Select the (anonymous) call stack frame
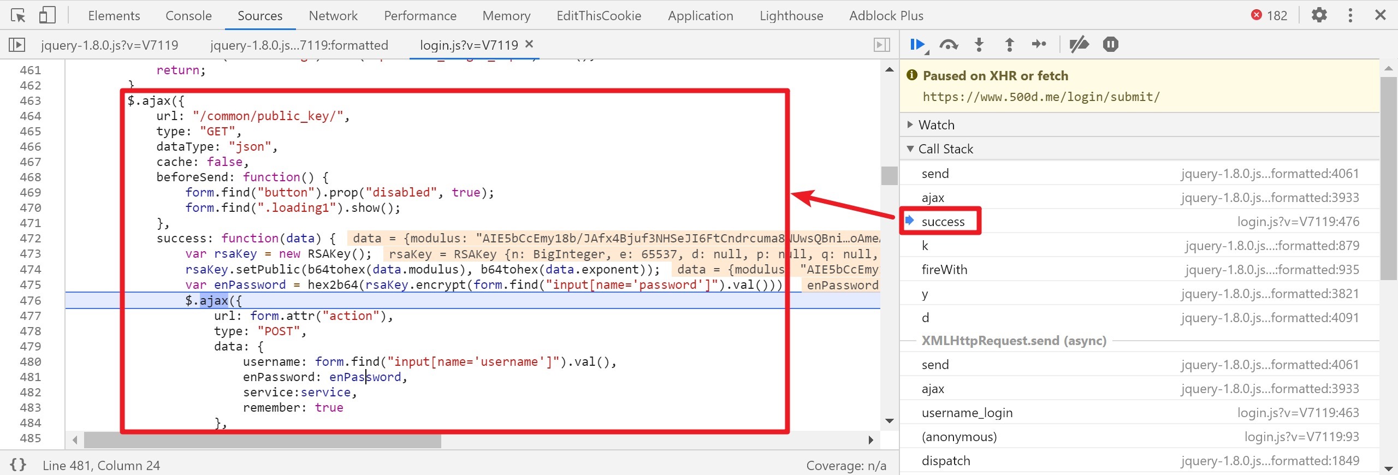Screen dimensions: 1398x475 (1139, 437)
